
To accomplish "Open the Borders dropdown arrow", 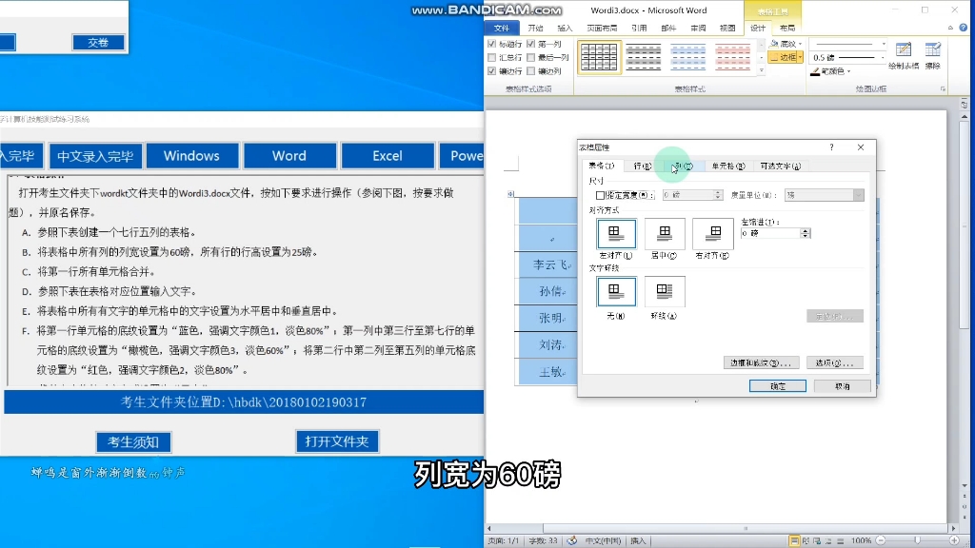I will (799, 58).
